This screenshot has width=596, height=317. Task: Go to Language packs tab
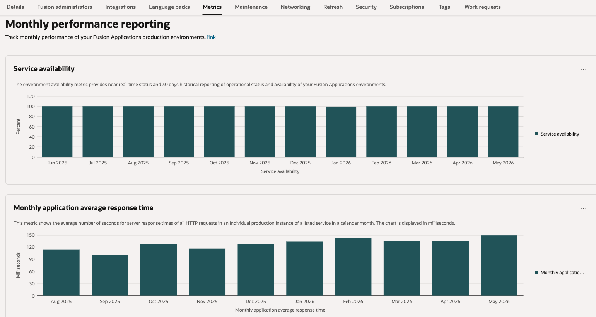click(169, 7)
